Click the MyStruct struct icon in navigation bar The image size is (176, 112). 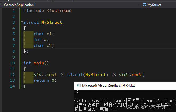[x=144, y=5]
